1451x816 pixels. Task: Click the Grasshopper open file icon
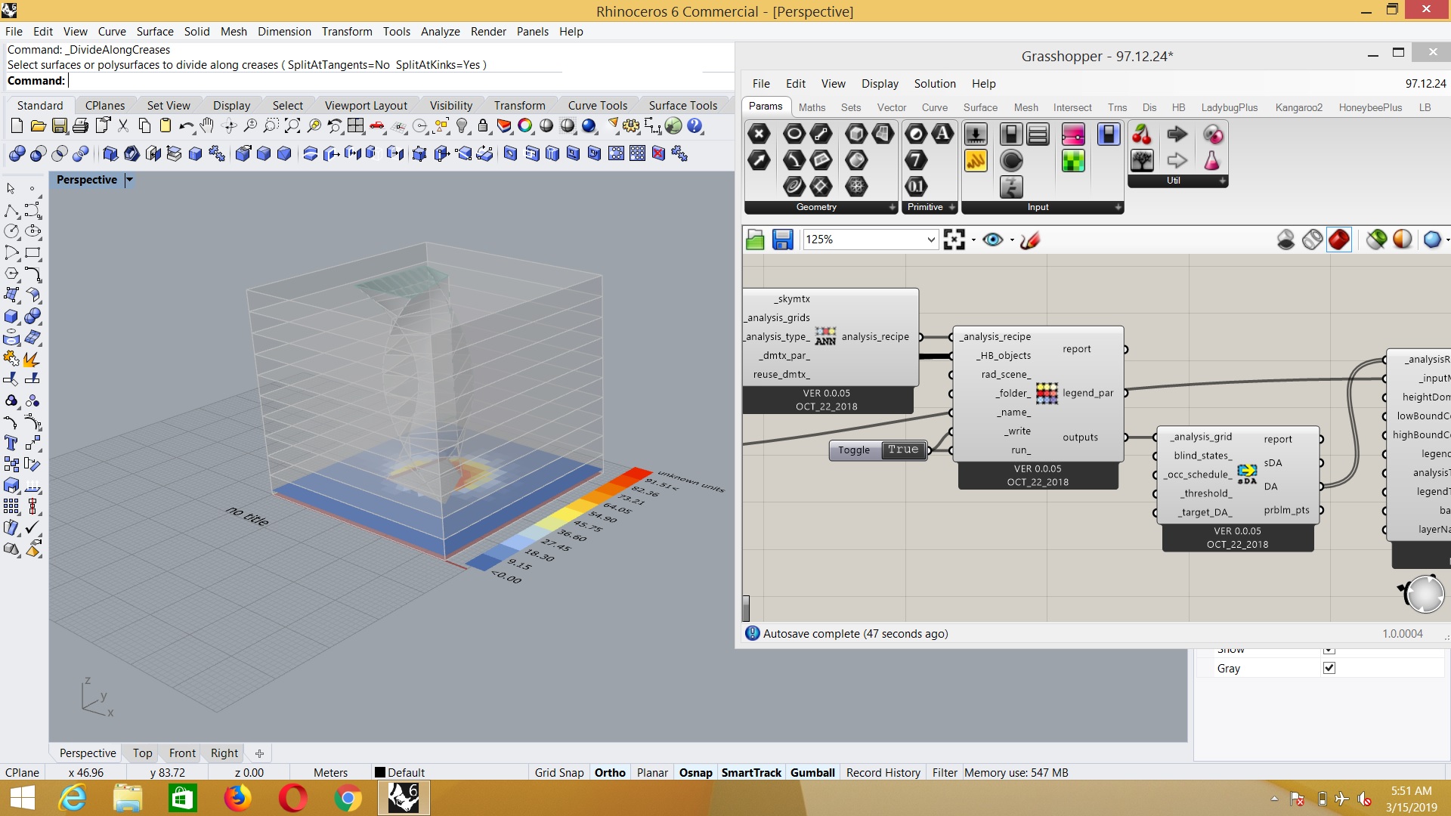[755, 240]
